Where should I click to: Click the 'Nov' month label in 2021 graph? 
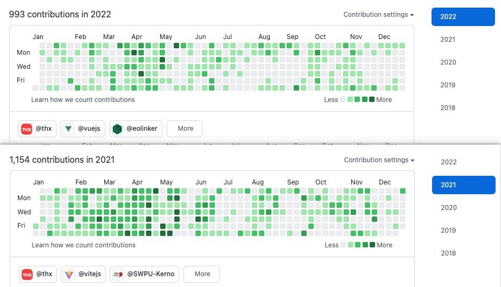[357, 182]
